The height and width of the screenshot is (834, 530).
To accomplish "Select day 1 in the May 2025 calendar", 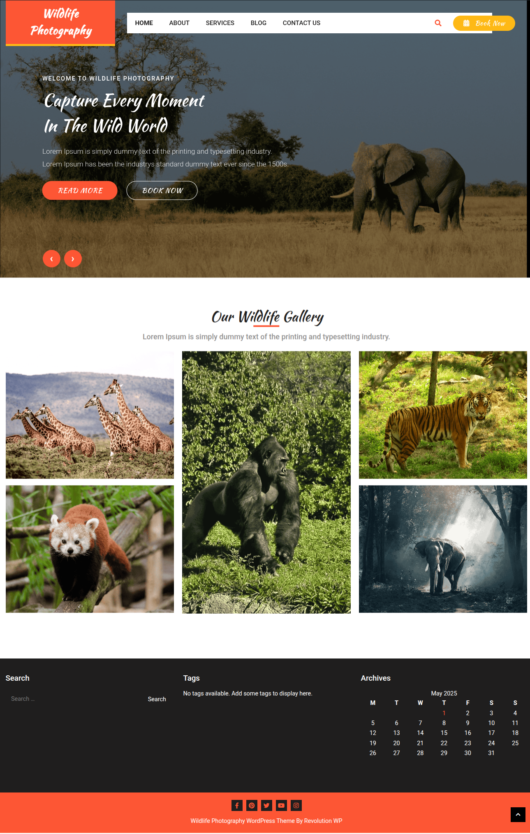I will tap(444, 713).
